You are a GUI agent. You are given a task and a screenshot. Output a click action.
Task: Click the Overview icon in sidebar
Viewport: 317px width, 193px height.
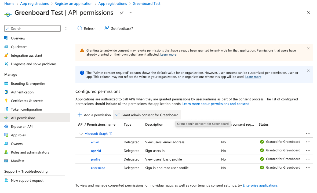point(6,38)
